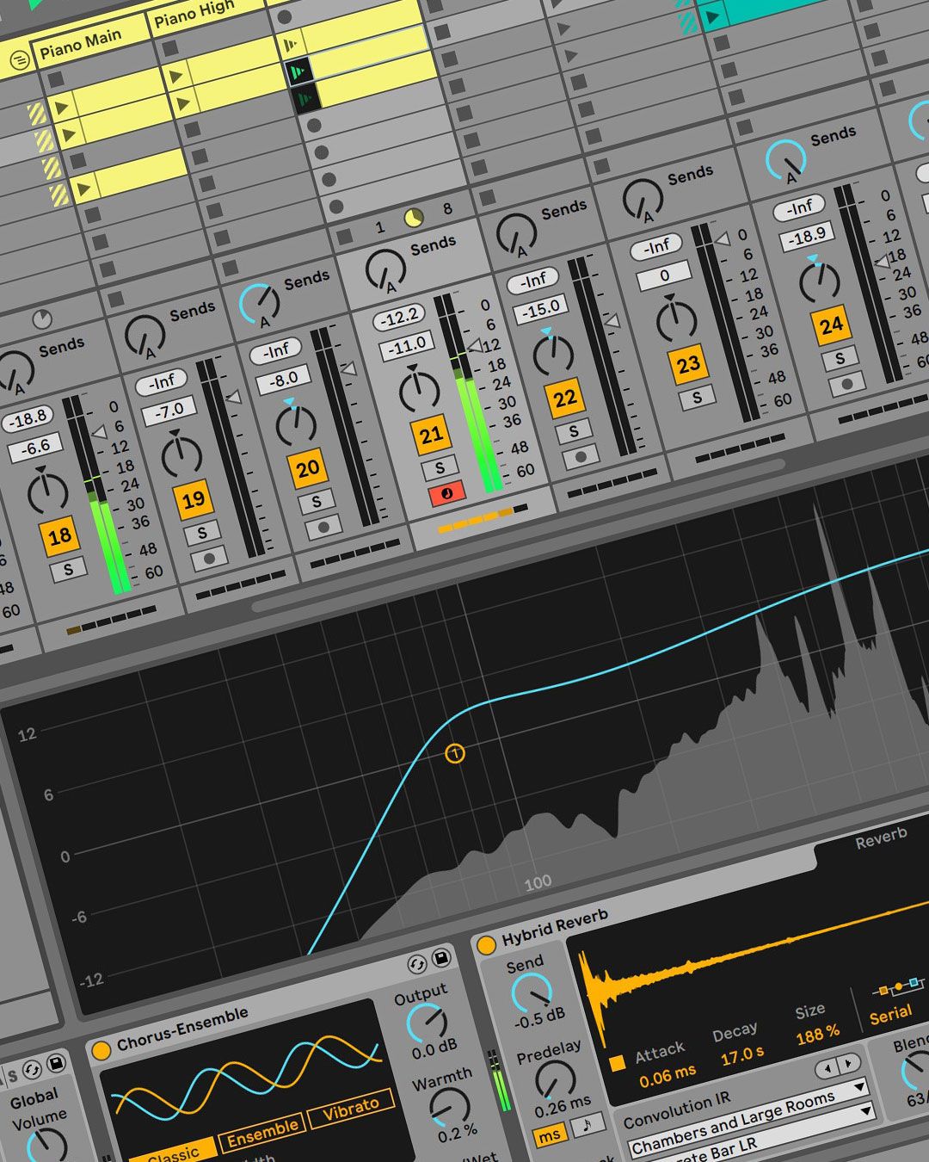Launch the first clip in Piano Main
The width and height of the screenshot is (929, 1162).
tap(61, 108)
